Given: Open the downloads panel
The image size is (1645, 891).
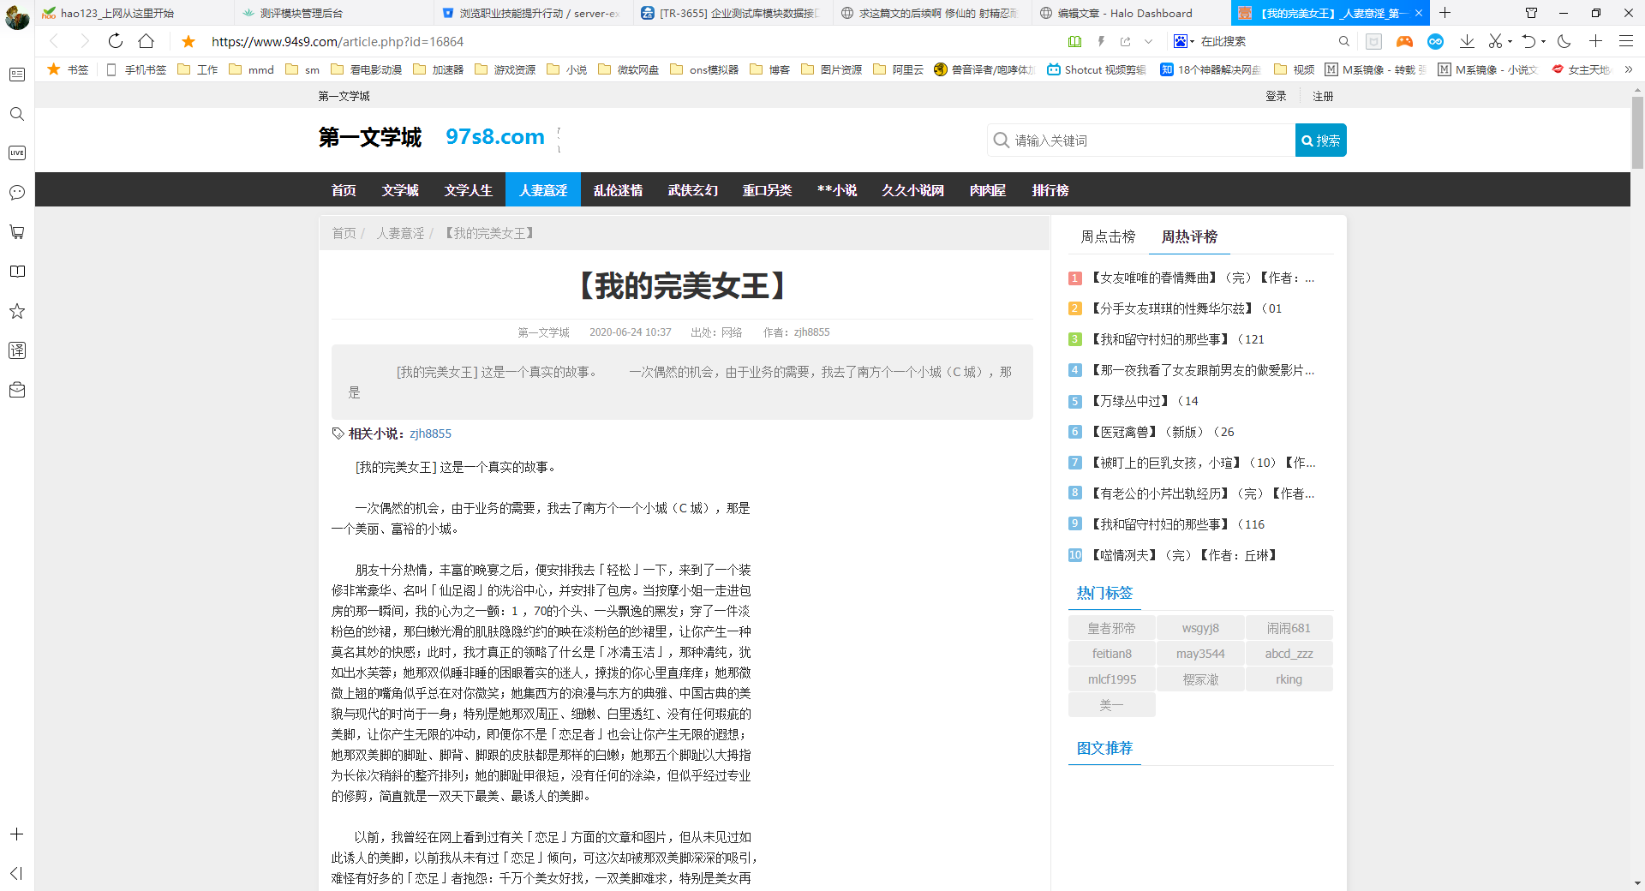Looking at the screenshot, I should click(x=1467, y=41).
